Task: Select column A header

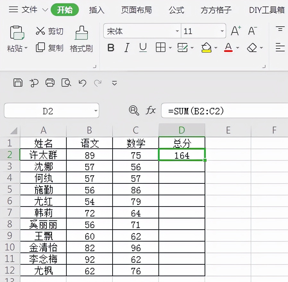Action: click(x=43, y=130)
